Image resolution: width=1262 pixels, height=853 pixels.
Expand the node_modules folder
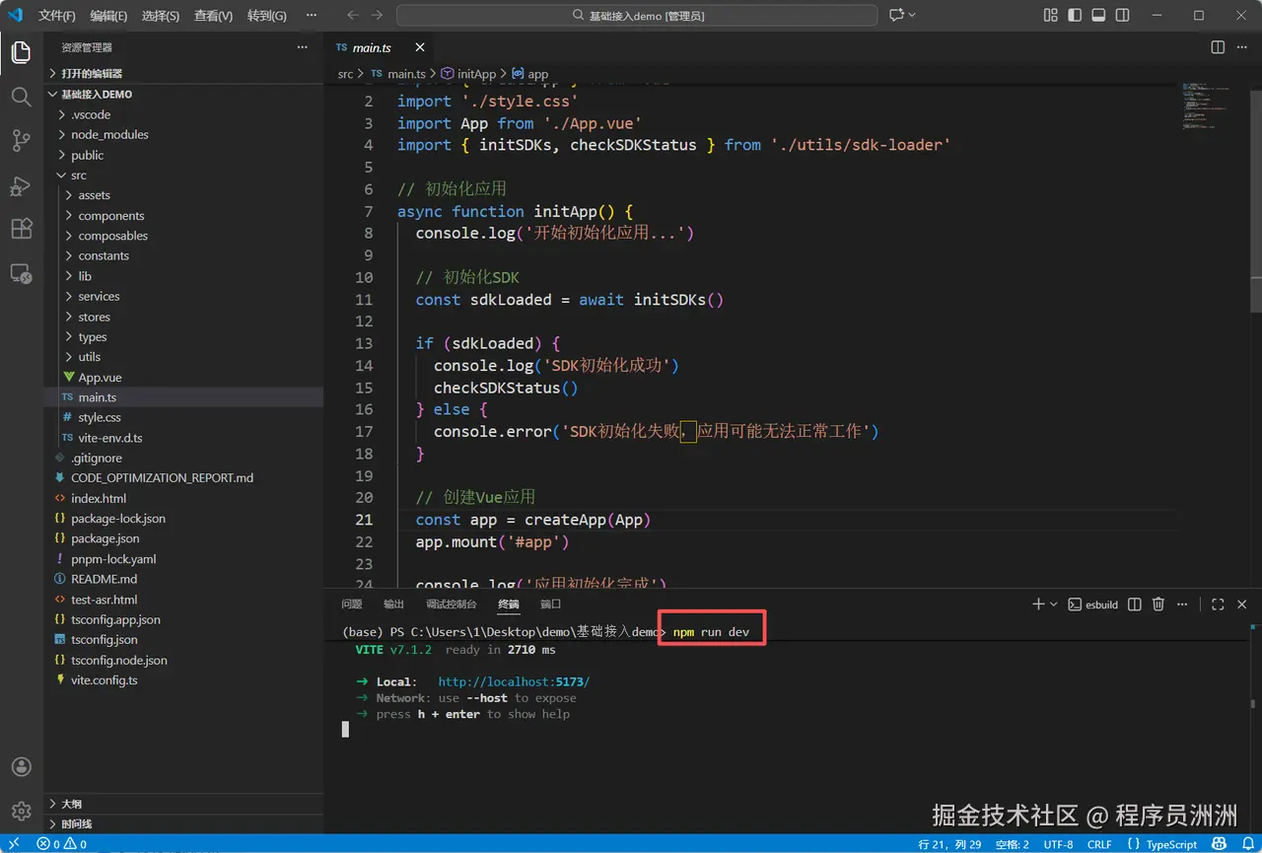183,134
